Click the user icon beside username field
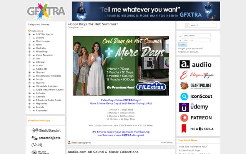The height and width of the screenshot is (154, 246). 180,36
